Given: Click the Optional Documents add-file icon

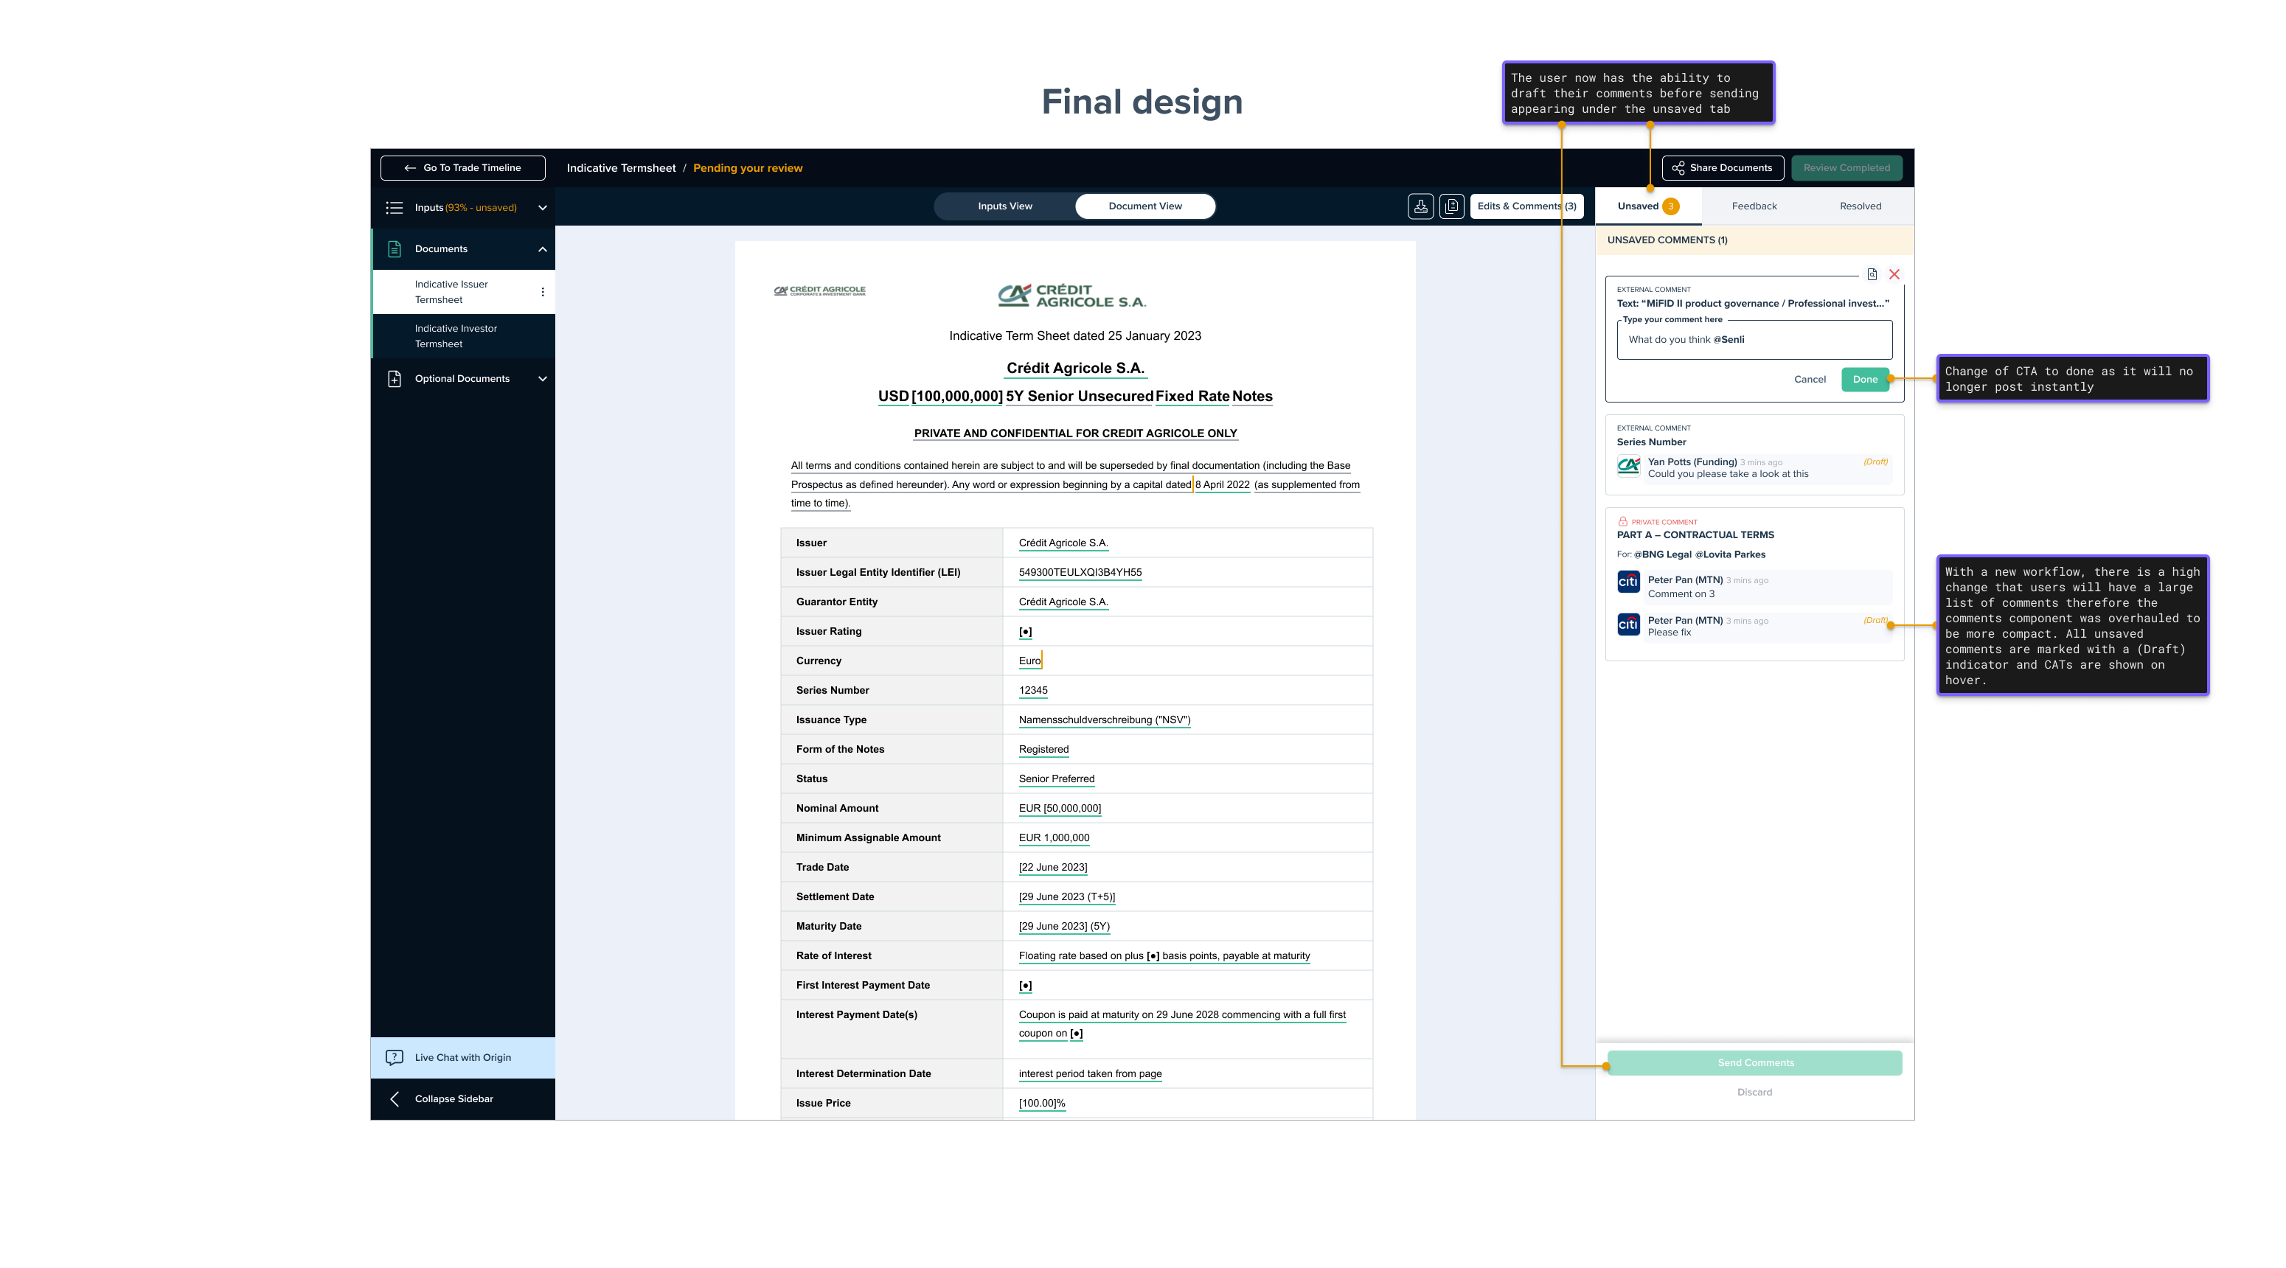Looking at the screenshot, I should [395, 379].
